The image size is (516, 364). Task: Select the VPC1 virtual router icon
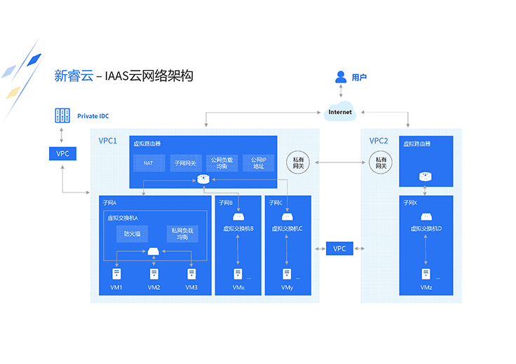203,179
